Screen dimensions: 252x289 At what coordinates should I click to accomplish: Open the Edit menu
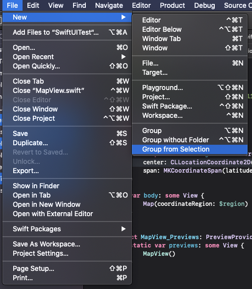(x=33, y=5)
